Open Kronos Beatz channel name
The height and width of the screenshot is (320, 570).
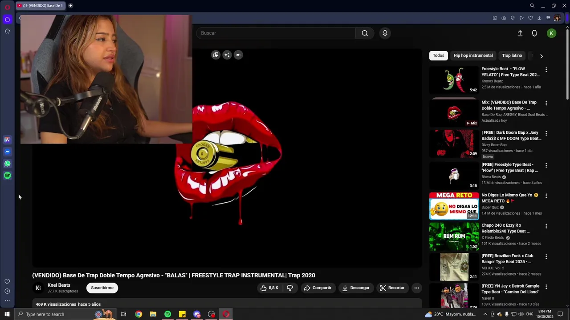coord(492,81)
